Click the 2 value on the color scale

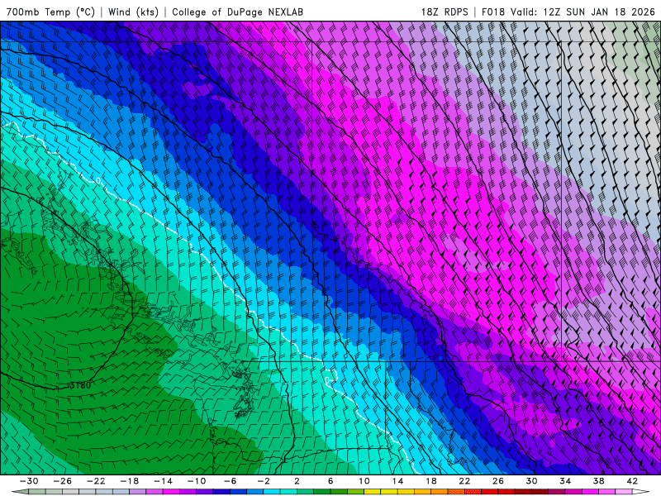[x=297, y=481]
